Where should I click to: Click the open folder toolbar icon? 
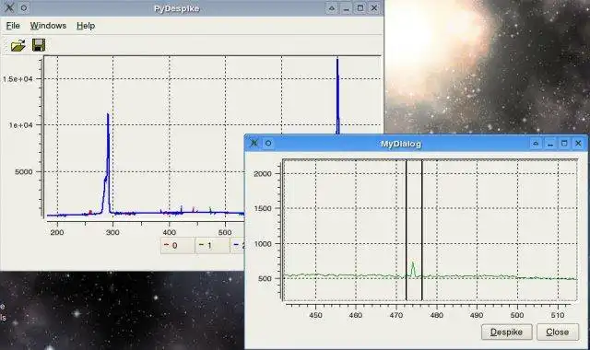click(18, 45)
